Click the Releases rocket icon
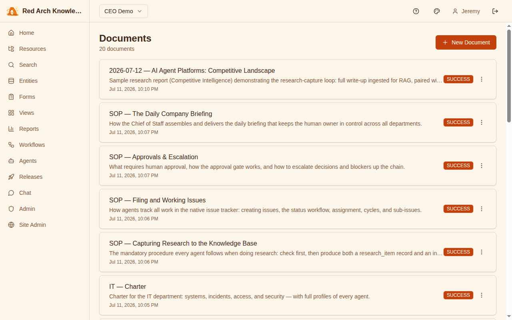 pos(11,177)
